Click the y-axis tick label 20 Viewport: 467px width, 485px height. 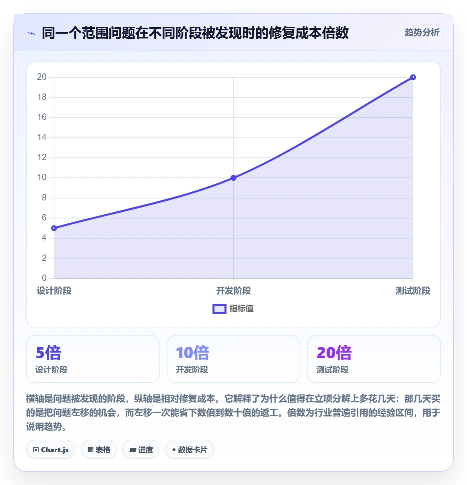pyautogui.click(x=42, y=77)
